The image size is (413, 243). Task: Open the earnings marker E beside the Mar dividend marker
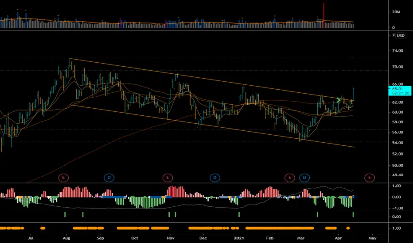[290, 178]
